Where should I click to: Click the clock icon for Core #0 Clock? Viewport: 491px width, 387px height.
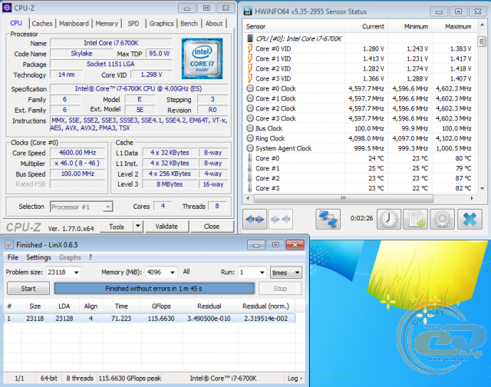[x=250, y=88]
